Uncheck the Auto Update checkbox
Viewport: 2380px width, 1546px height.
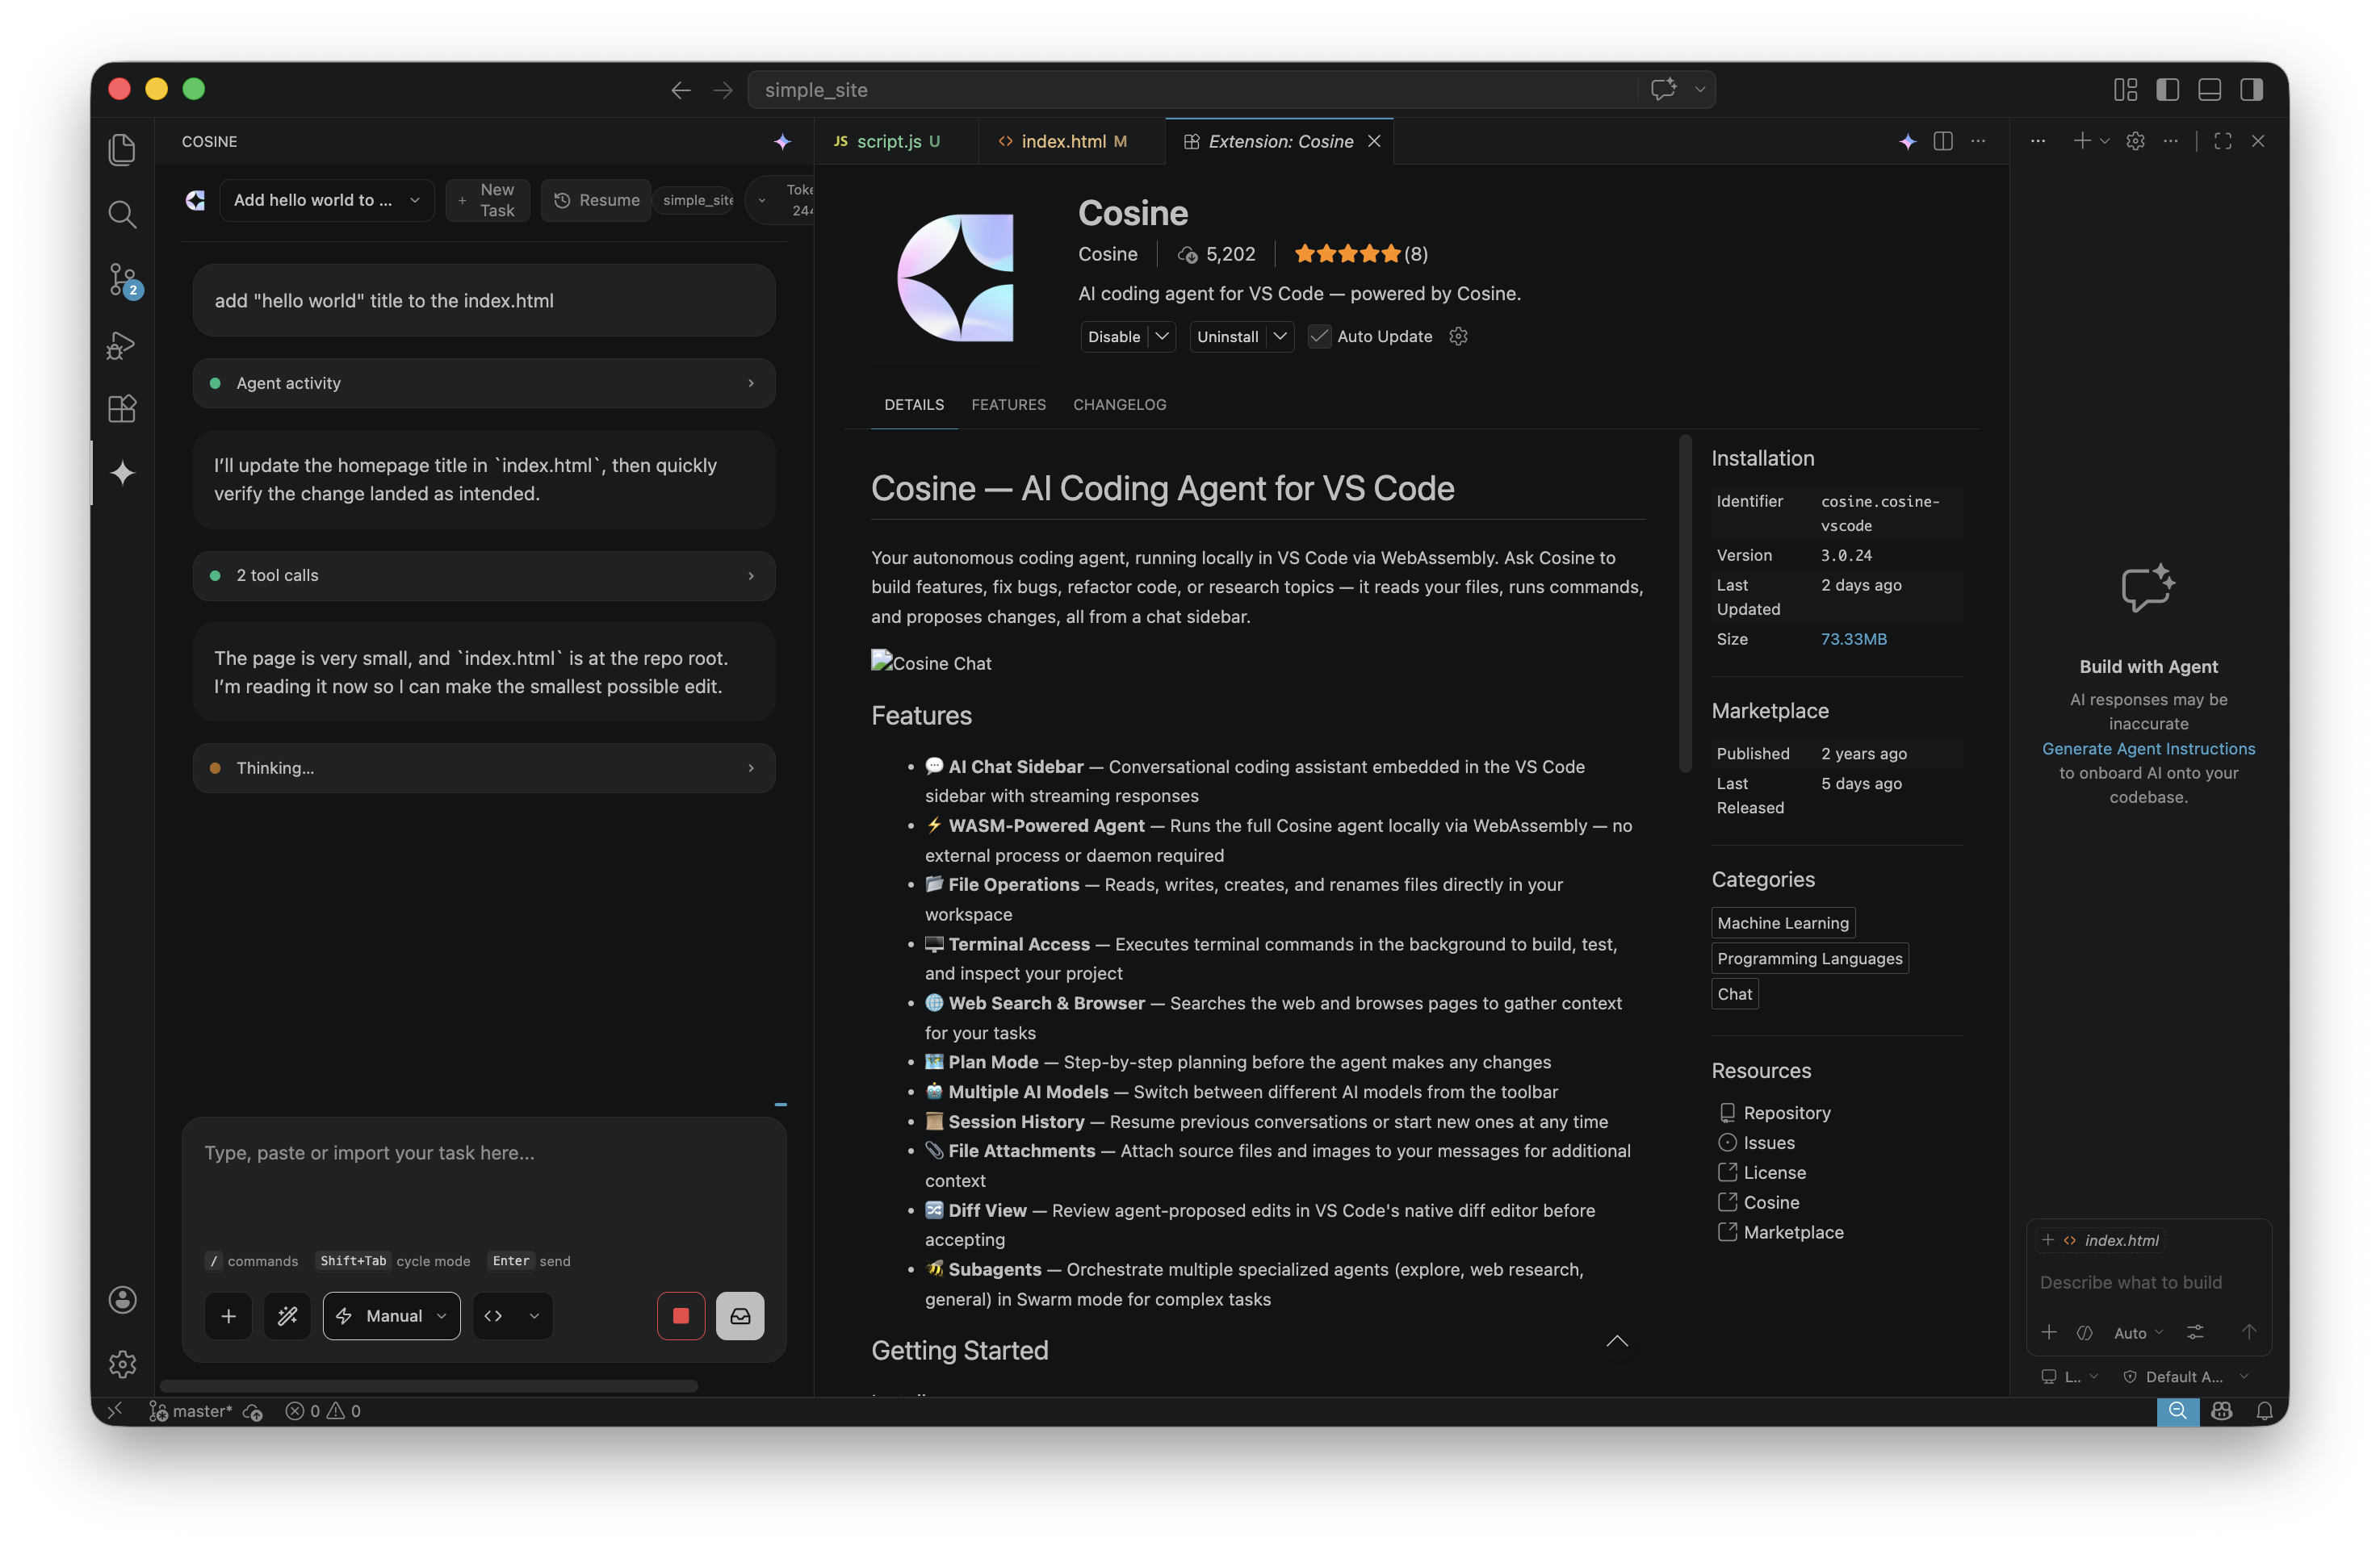[1319, 336]
